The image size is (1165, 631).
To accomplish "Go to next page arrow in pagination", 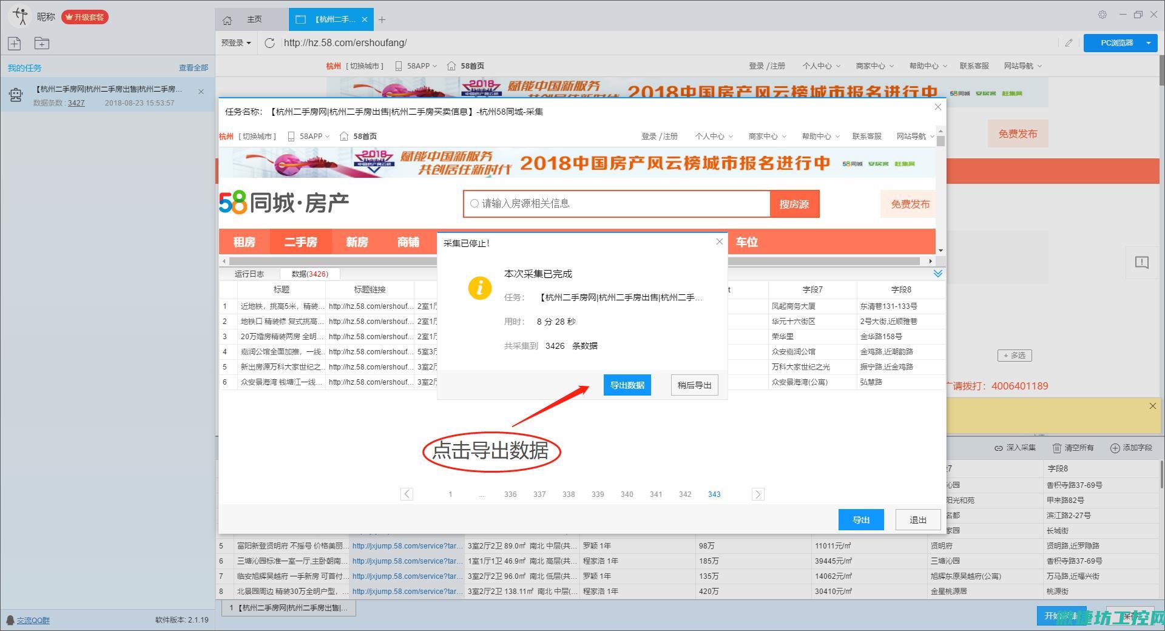I will (x=758, y=494).
